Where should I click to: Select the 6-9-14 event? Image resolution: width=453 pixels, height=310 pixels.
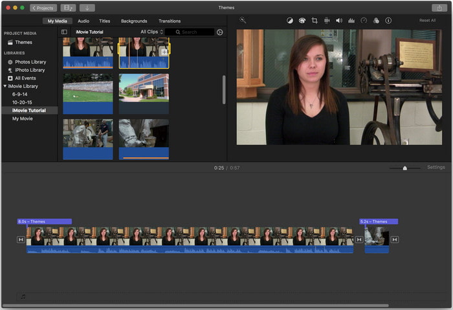(19, 94)
